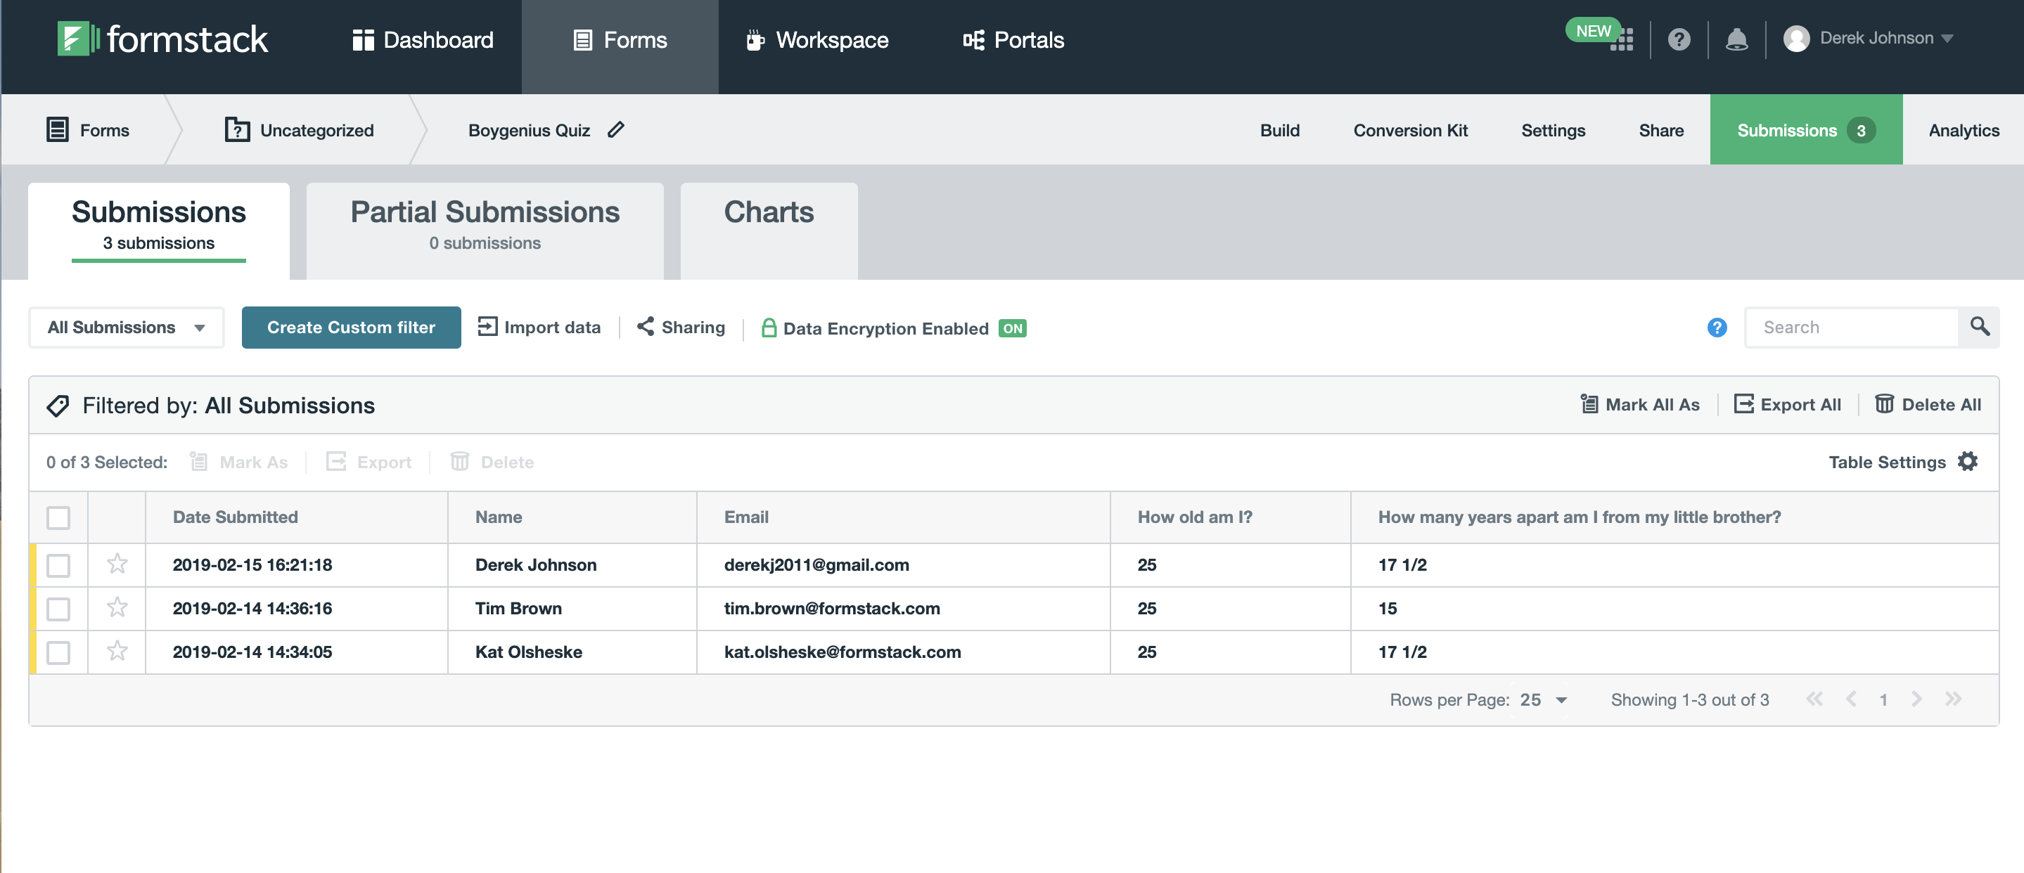This screenshot has width=2024, height=873.
Task: Open Rows per Page dropdown
Action: pyautogui.click(x=1543, y=699)
